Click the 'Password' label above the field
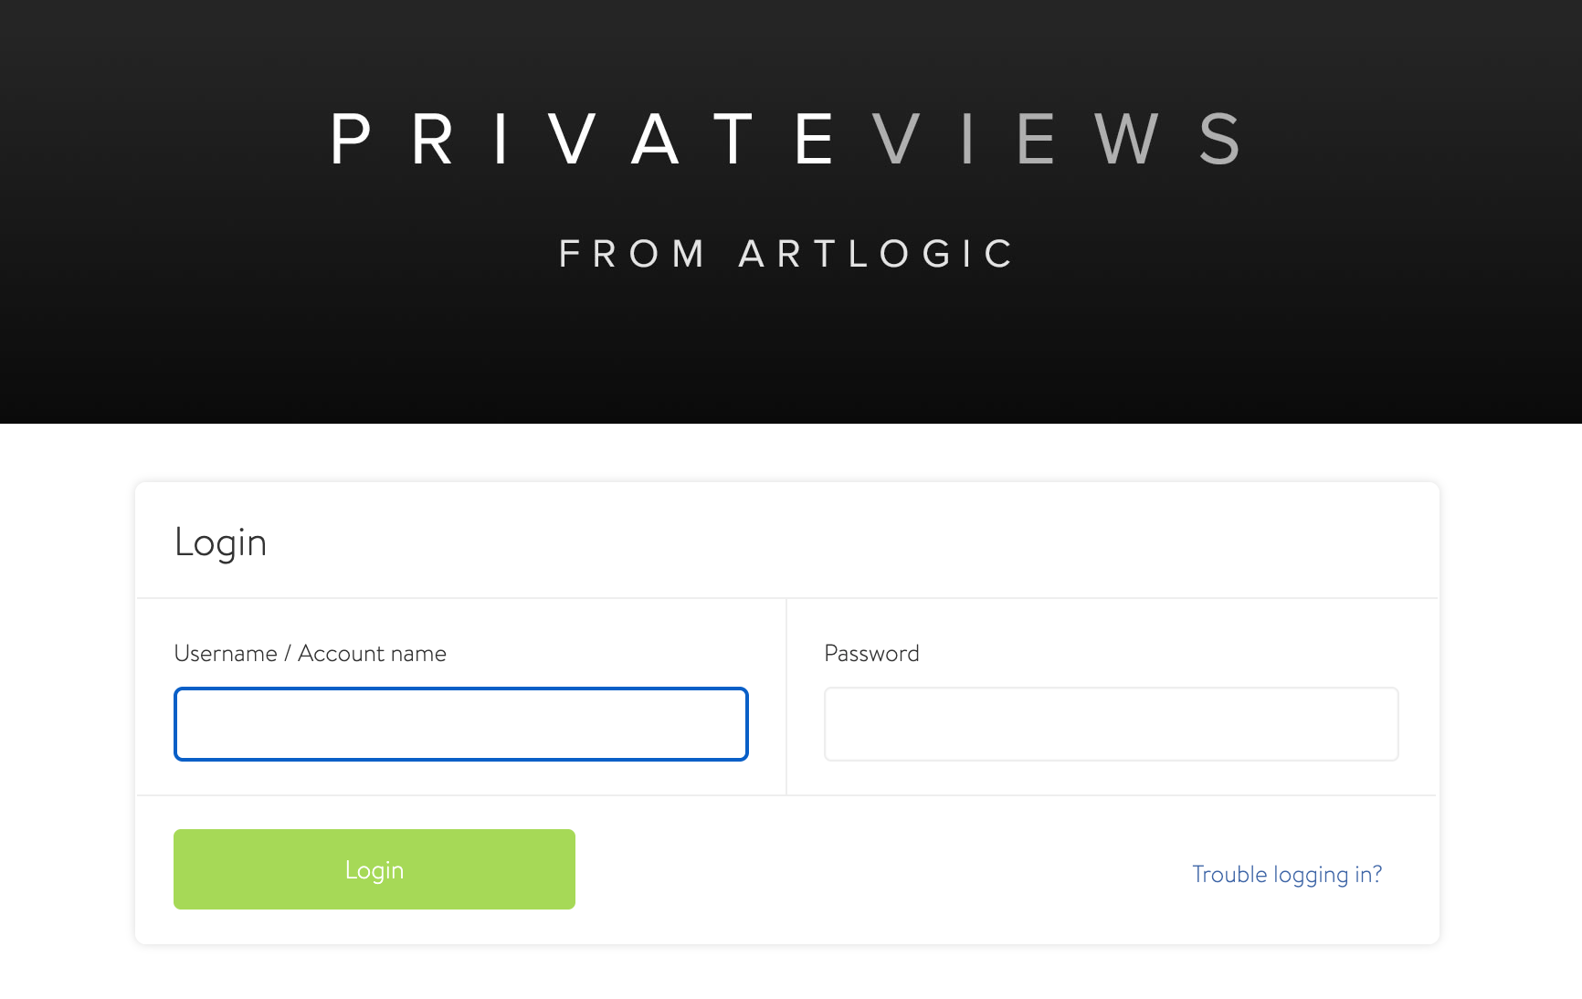This screenshot has height=999, width=1582. 871,654
